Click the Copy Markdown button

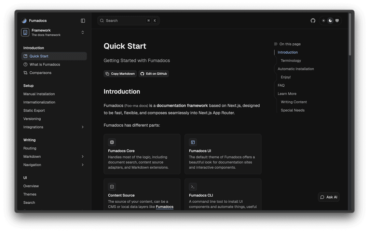coord(120,74)
